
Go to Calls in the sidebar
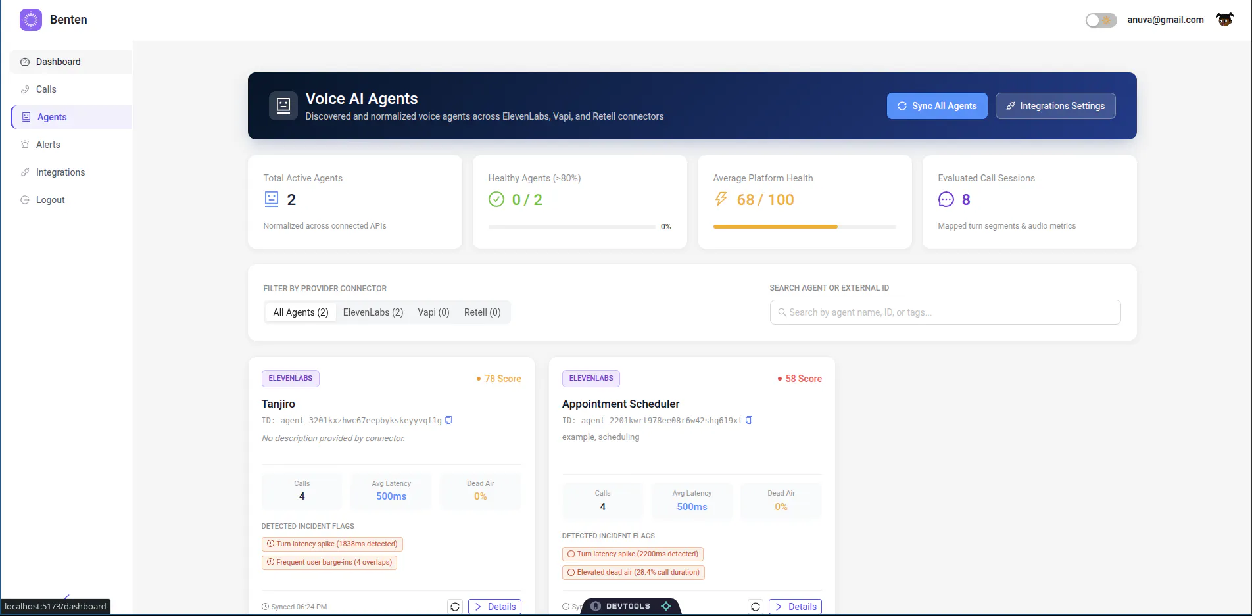[x=71, y=89]
